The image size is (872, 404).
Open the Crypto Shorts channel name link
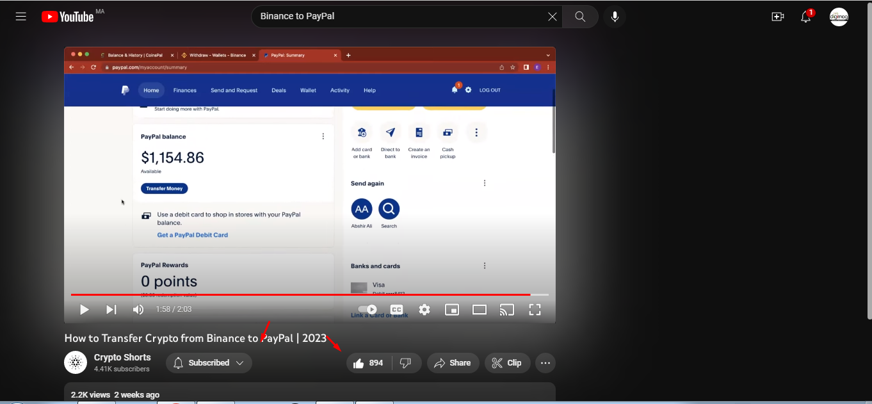pyautogui.click(x=122, y=357)
